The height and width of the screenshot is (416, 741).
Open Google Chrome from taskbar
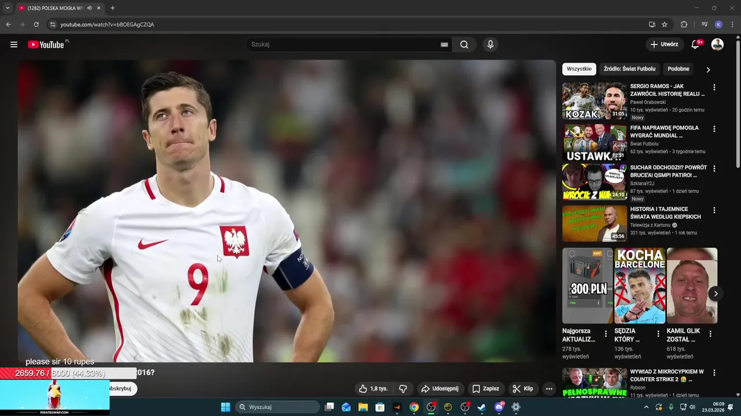click(x=414, y=407)
